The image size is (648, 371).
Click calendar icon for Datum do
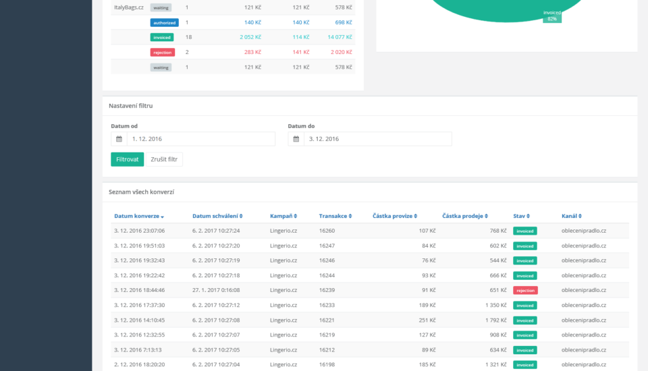point(296,139)
